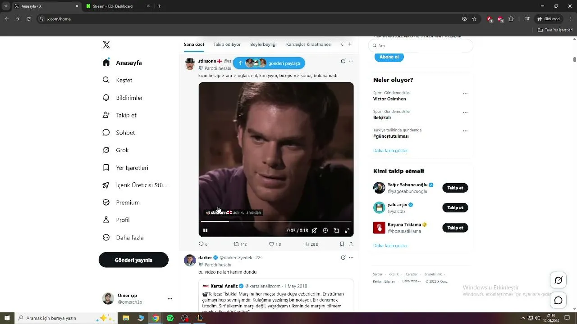Open Sohbet messages
The image size is (577, 324).
[119, 133]
